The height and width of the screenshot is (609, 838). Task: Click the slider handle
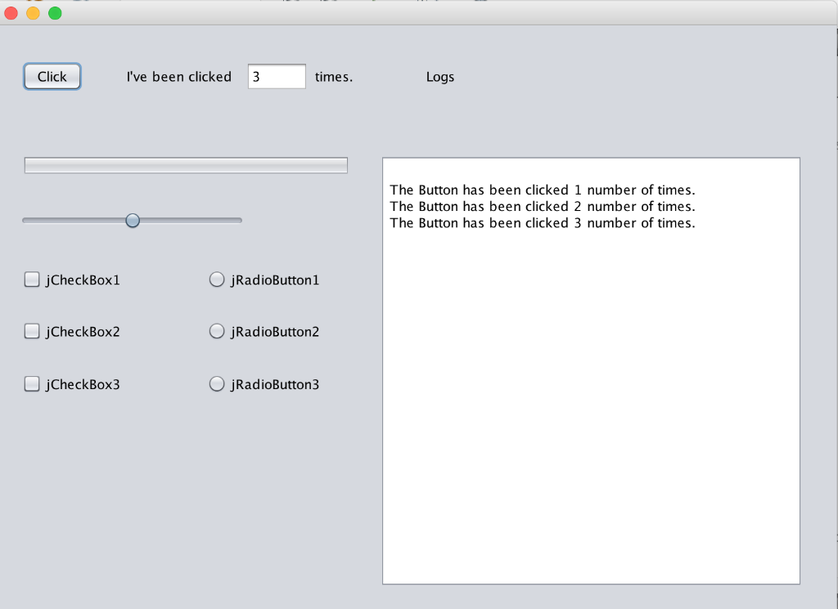tap(133, 220)
